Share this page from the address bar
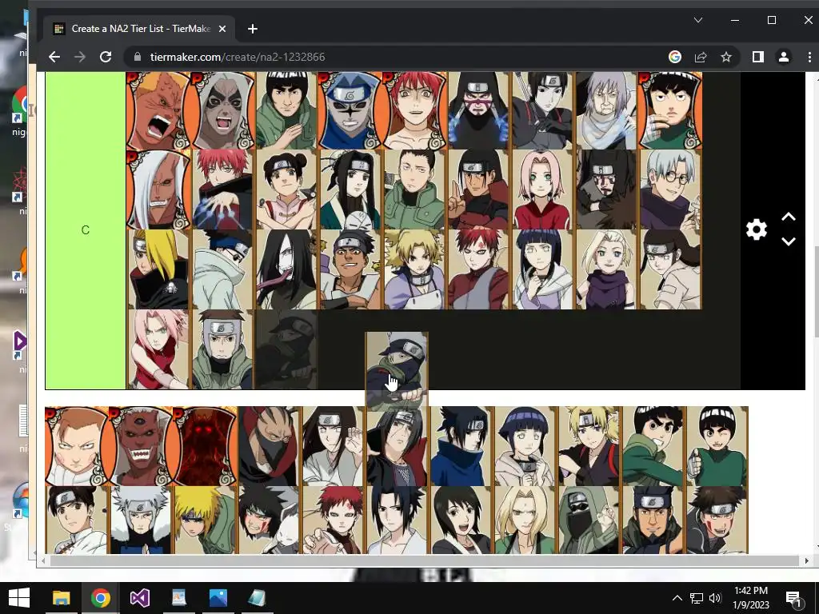This screenshot has height=614, width=819. pyautogui.click(x=701, y=57)
